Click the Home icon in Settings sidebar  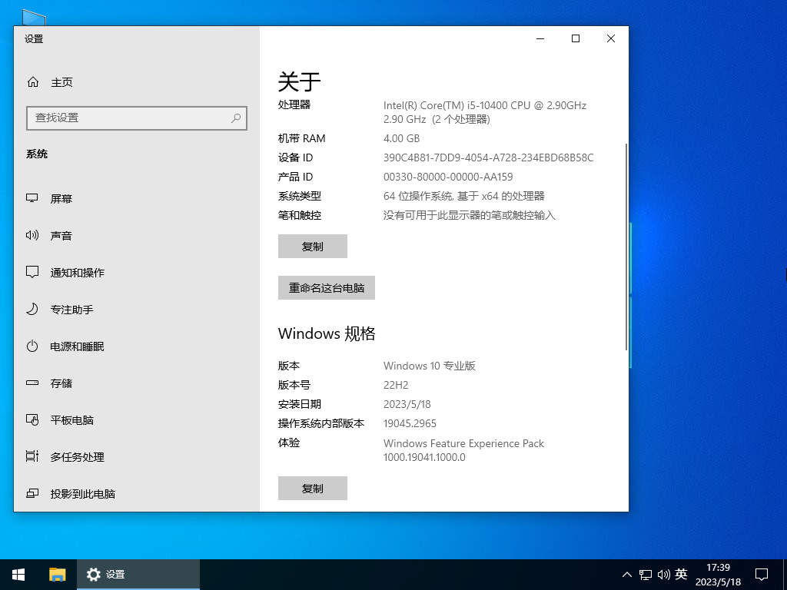click(32, 82)
